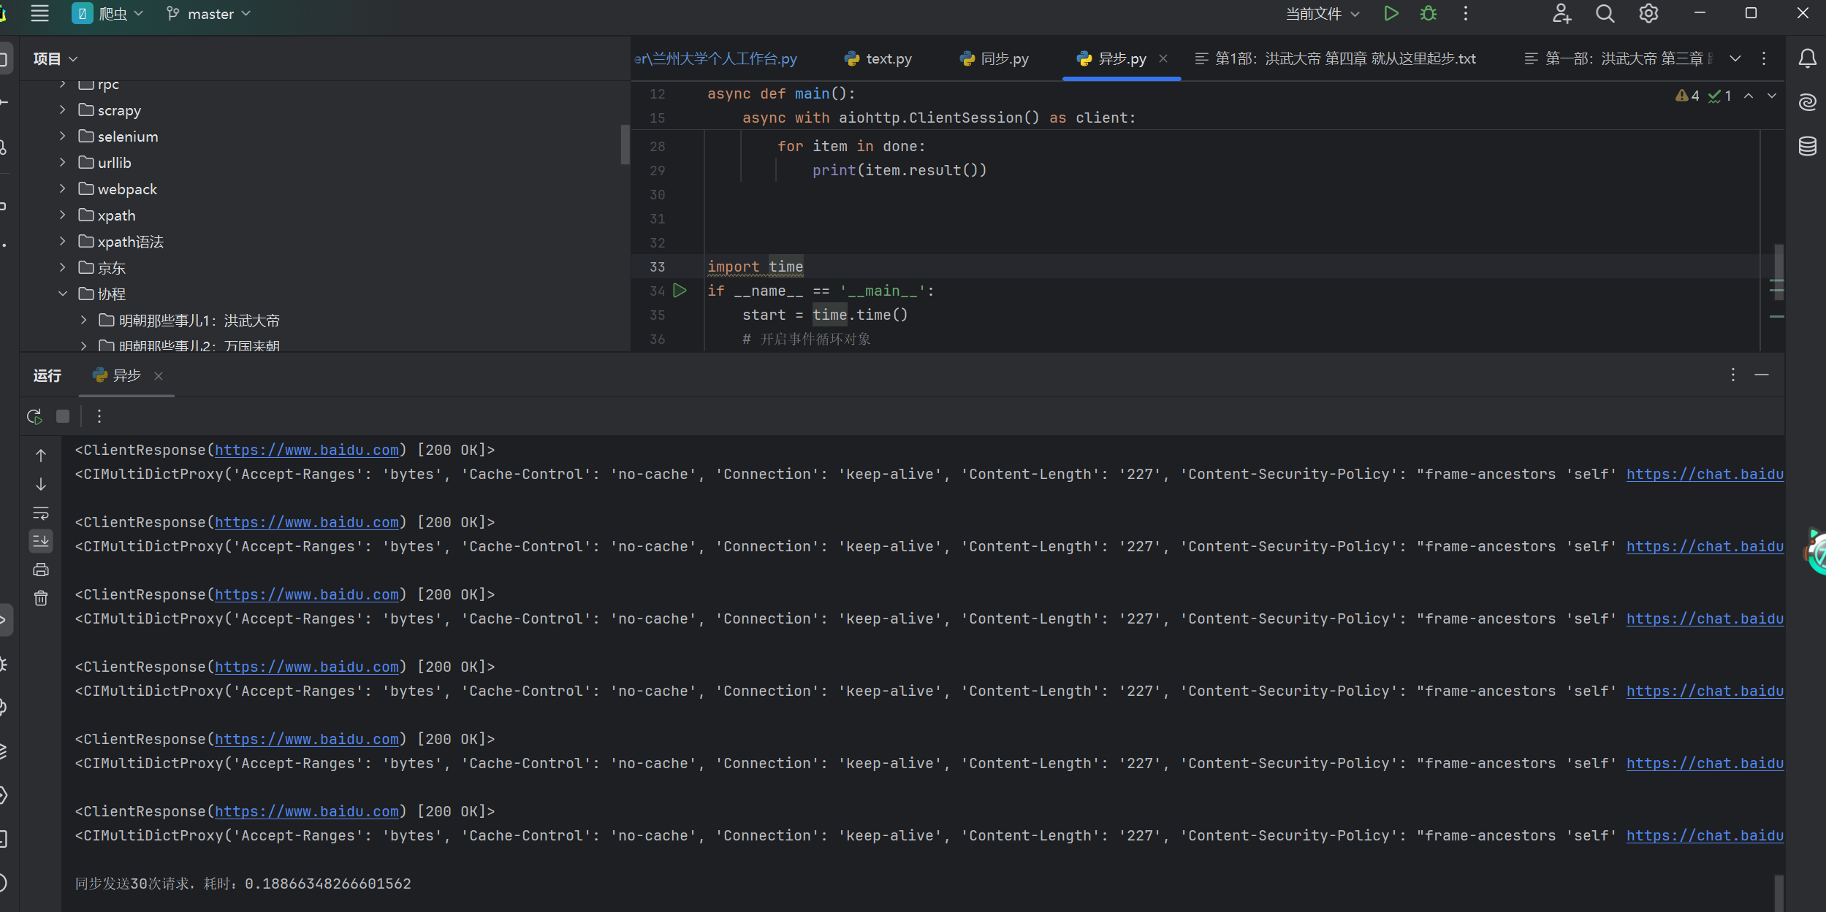
Task: Run the current file with green play button
Action: click(x=1391, y=13)
